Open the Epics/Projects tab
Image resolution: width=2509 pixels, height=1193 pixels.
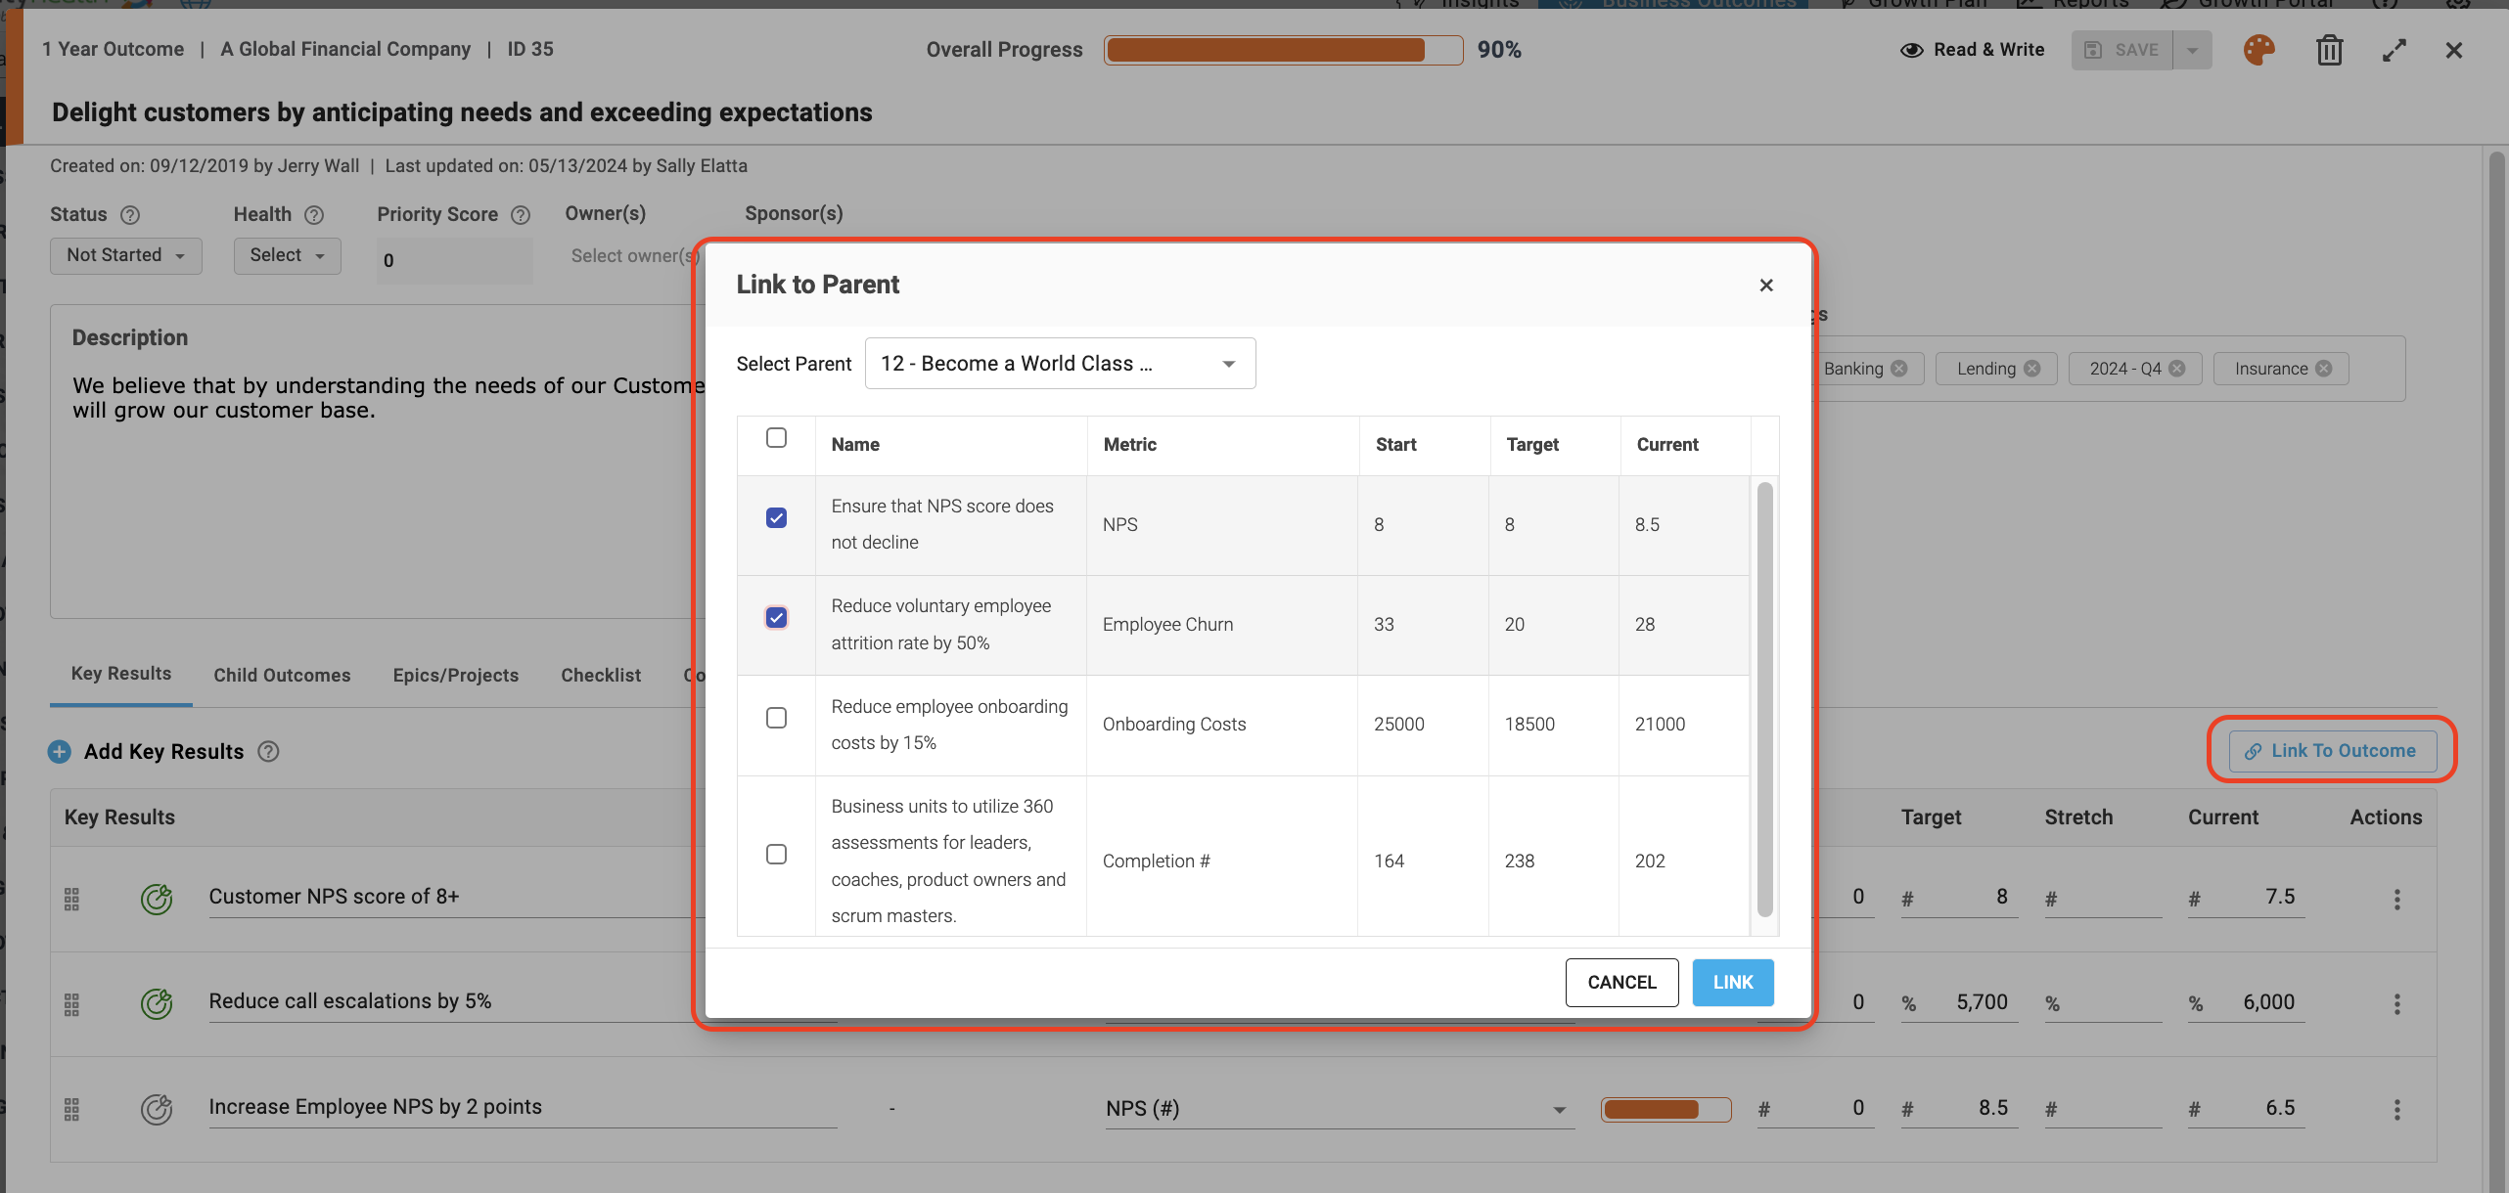[455, 676]
